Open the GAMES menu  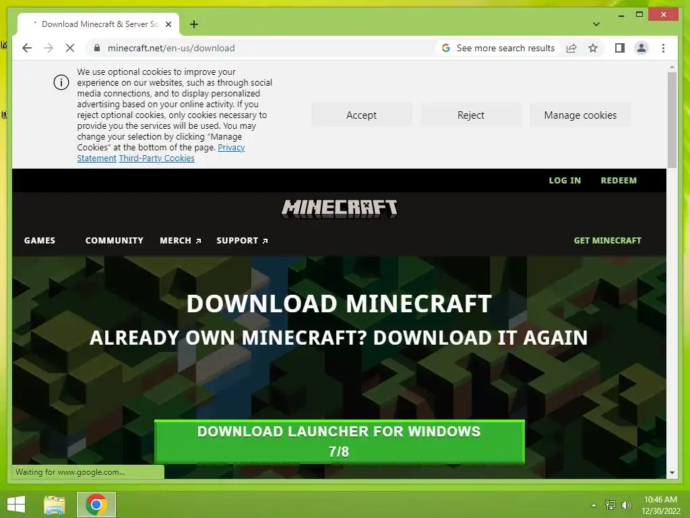[40, 241]
